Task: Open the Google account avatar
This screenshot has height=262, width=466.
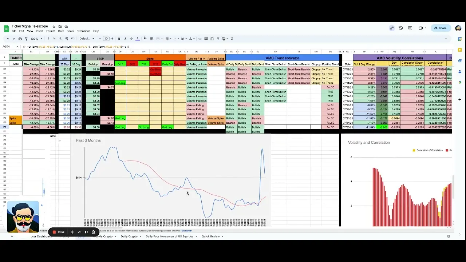Action: coord(458,28)
